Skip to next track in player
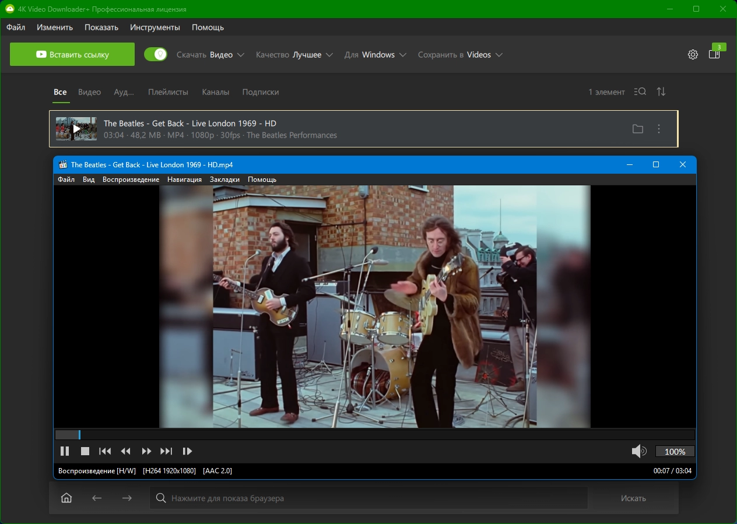The image size is (737, 524). tap(166, 451)
